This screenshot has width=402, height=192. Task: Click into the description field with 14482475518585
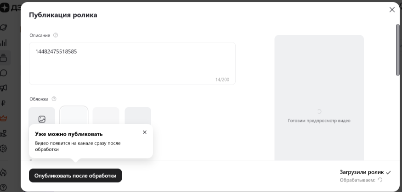[132, 63]
